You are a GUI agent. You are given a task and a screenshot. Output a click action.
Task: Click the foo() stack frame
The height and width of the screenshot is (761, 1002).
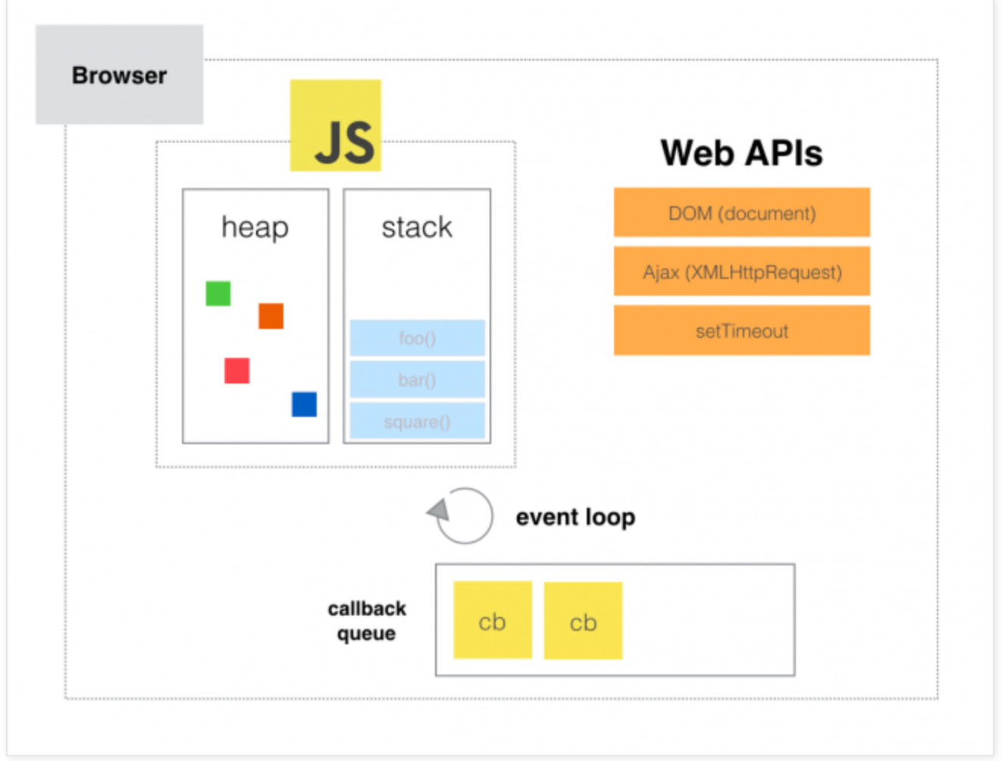coord(417,339)
